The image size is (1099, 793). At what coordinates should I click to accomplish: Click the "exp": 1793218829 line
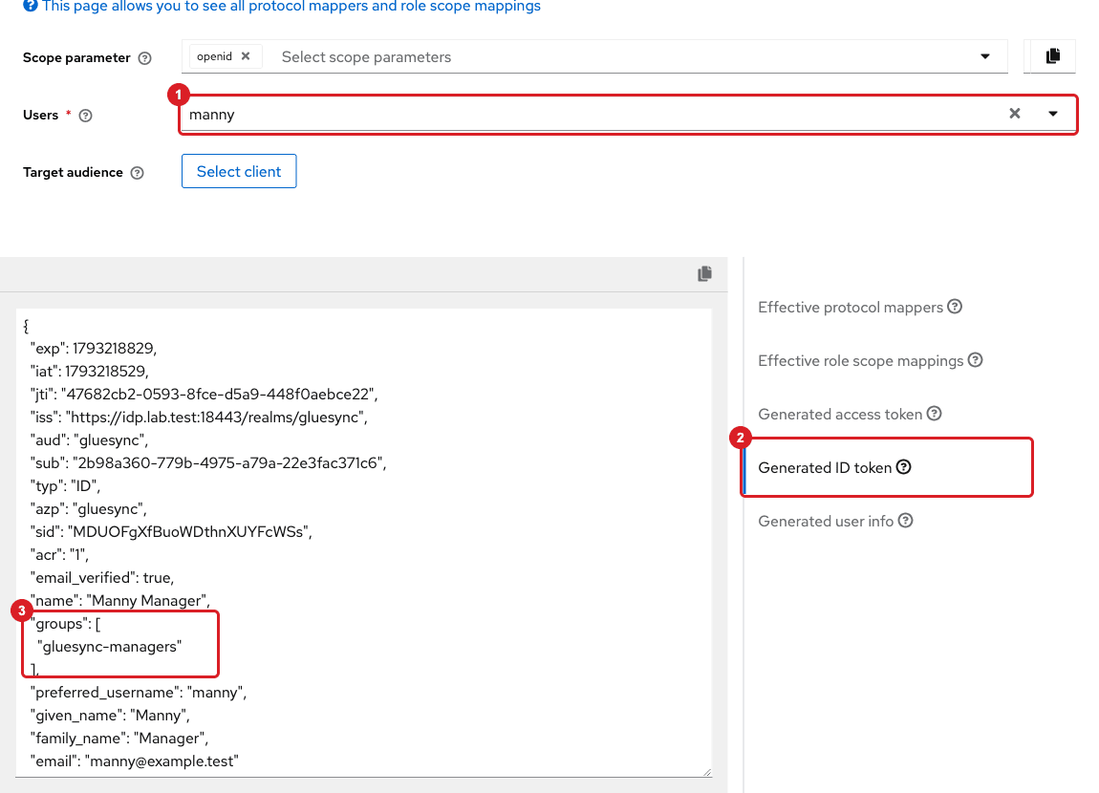click(x=94, y=349)
